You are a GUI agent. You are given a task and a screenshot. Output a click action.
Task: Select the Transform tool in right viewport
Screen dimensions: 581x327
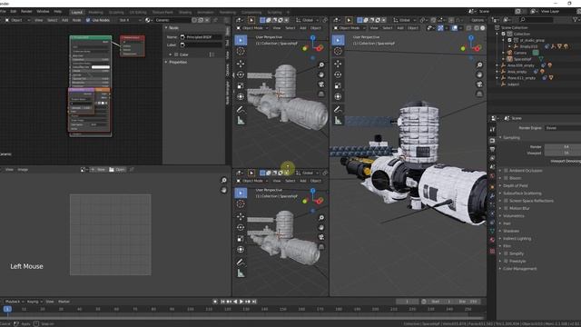tap(338, 97)
